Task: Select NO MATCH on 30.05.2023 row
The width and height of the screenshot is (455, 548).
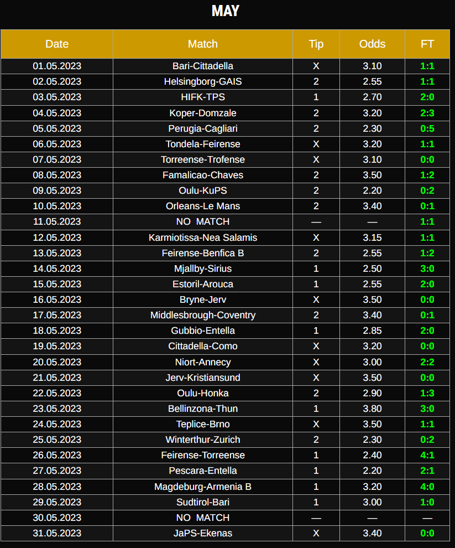Action: point(203,518)
